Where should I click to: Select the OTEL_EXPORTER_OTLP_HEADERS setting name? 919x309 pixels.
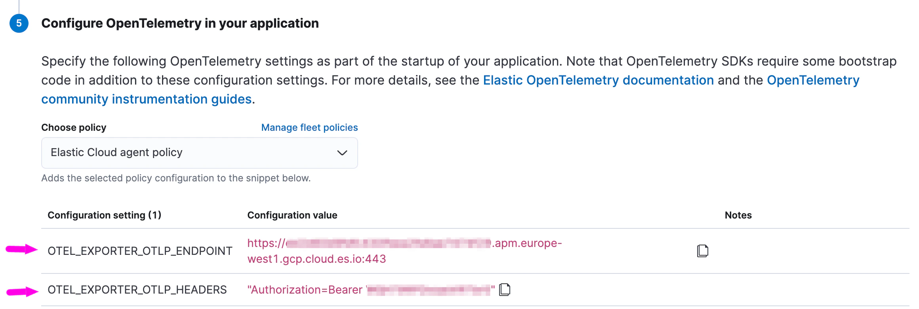137,289
